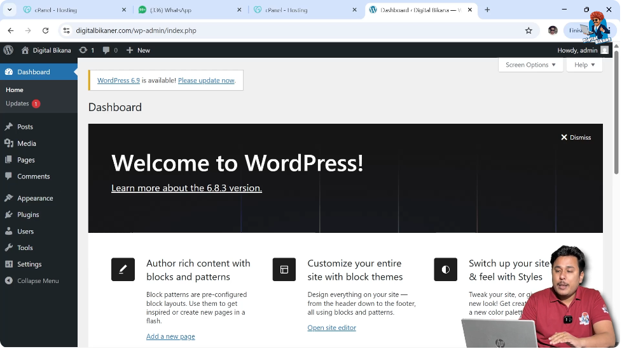Click the Plugins plug icon
Image resolution: width=622 pixels, height=349 pixels.
point(9,214)
